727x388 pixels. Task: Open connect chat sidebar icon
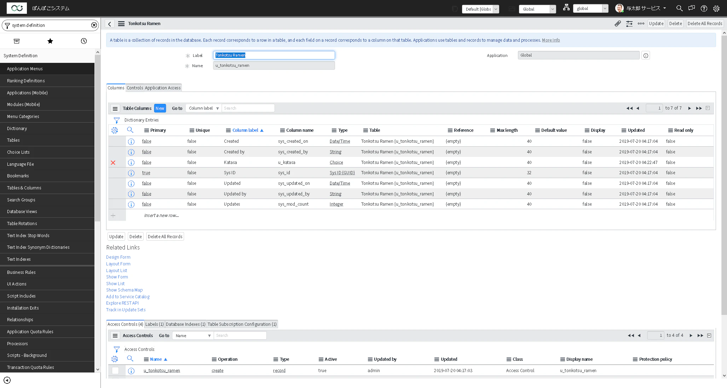692,8
